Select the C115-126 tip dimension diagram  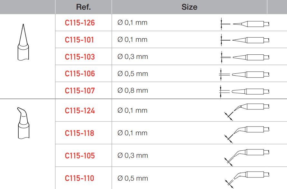pyautogui.click(x=245, y=24)
